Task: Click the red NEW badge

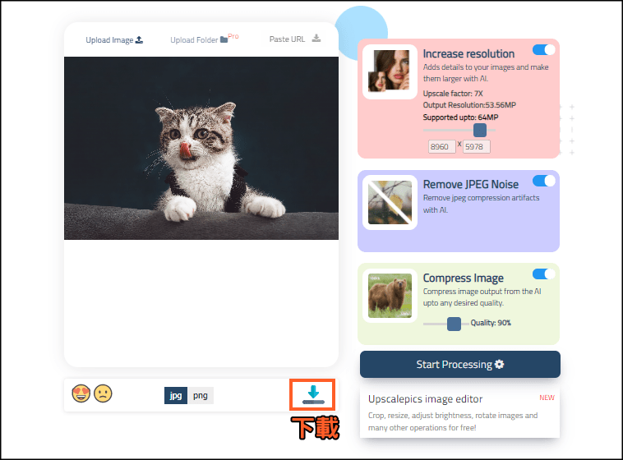Action: [547, 398]
